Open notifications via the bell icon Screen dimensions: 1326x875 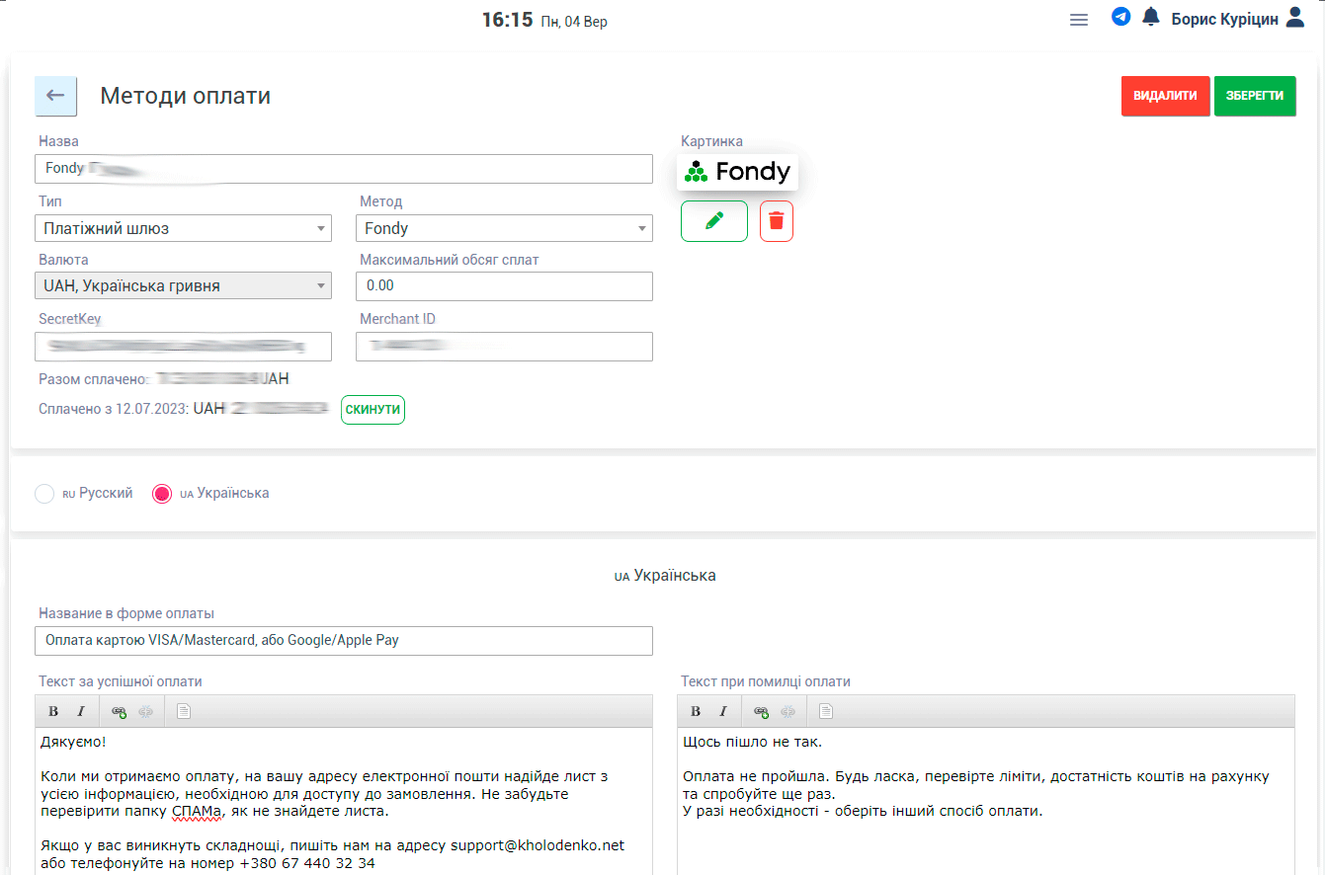(1150, 17)
